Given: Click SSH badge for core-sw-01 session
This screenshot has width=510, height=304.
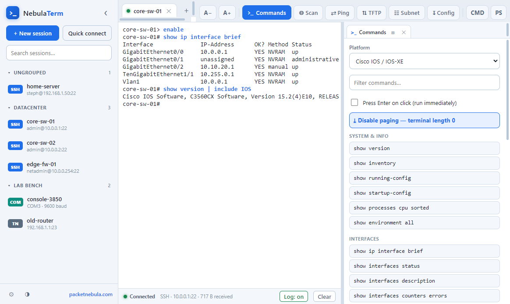Looking at the screenshot, I should [x=15, y=124].
